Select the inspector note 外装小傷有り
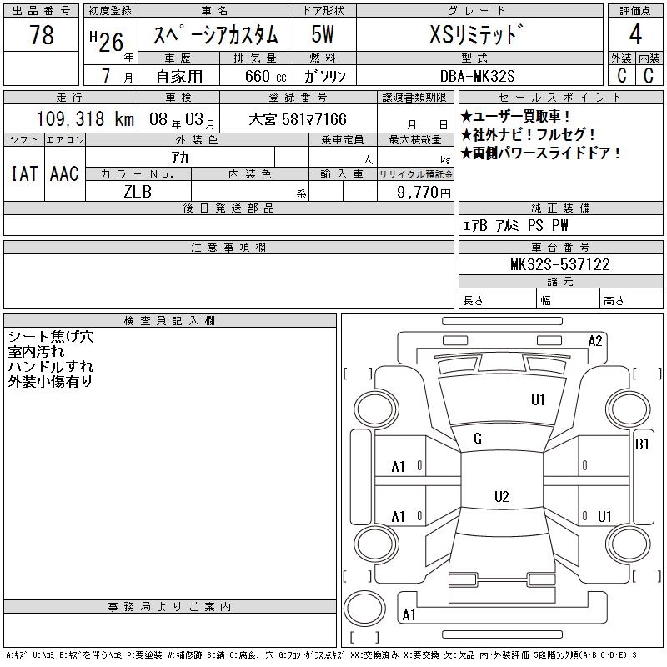 tap(51, 382)
